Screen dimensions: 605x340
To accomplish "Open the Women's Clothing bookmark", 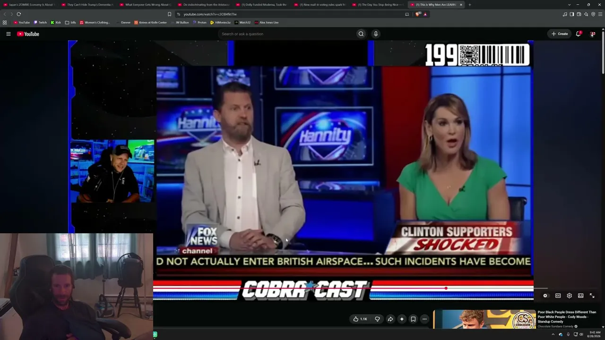I will click(x=95, y=22).
